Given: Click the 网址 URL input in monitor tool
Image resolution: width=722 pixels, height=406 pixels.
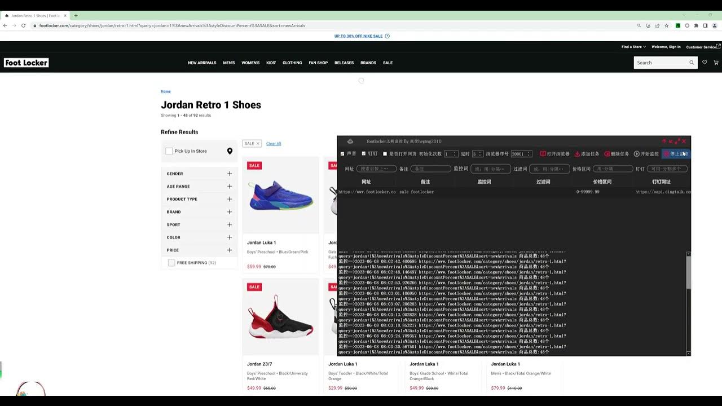Looking at the screenshot, I should [x=376, y=169].
